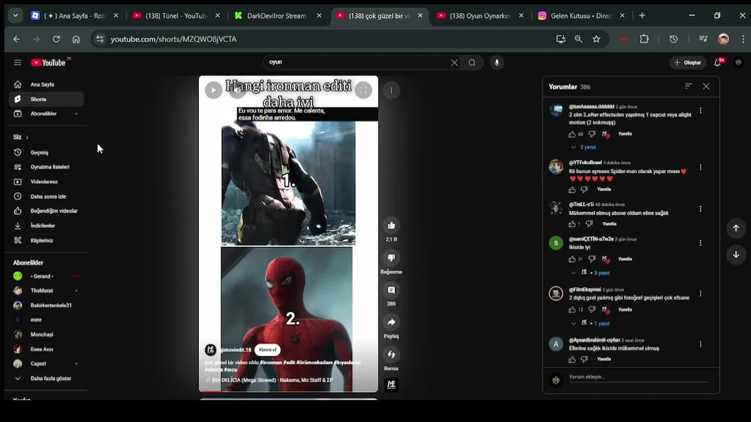
Task: Play the Short video
Action: pyautogui.click(x=213, y=90)
